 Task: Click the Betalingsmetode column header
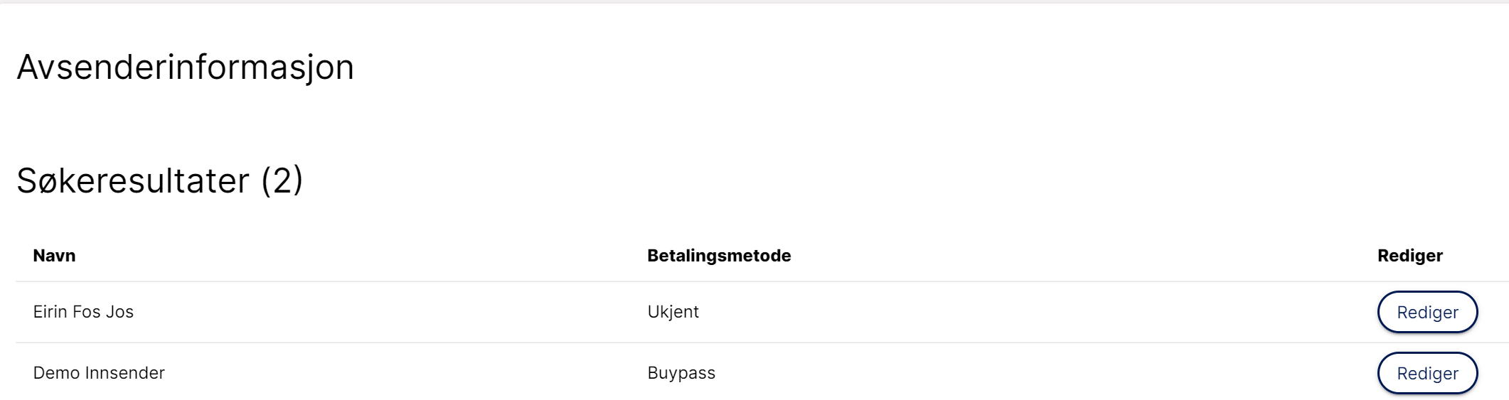coord(719,256)
